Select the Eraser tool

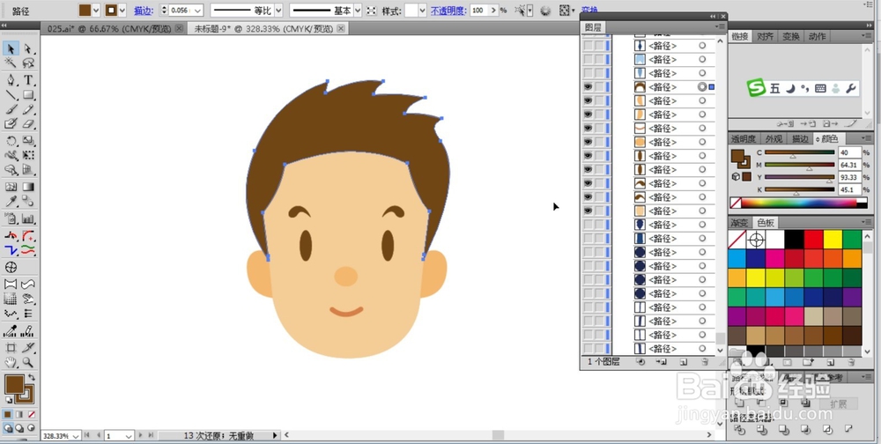click(x=28, y=123)
